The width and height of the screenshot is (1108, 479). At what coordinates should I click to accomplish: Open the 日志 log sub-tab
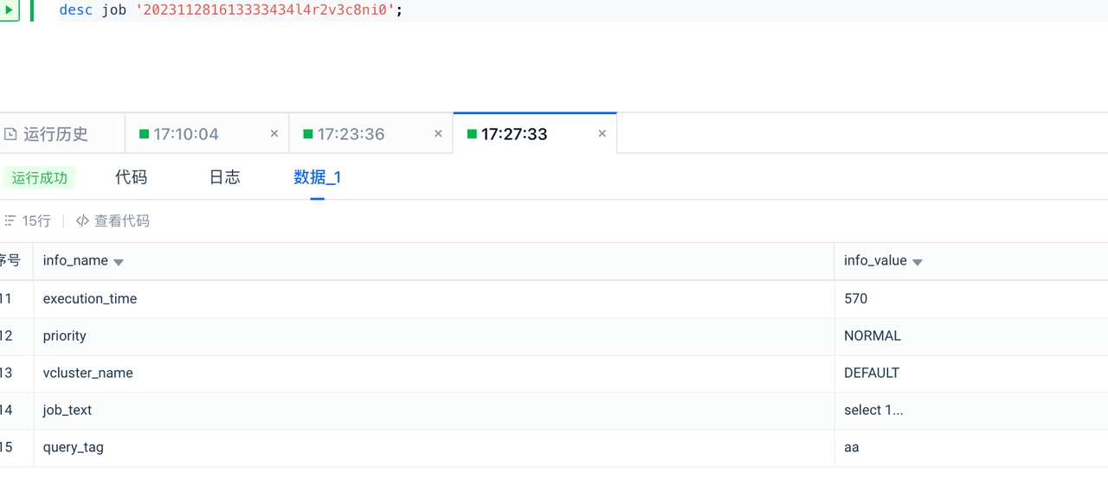pyautogui.click(x=224, y=177)
